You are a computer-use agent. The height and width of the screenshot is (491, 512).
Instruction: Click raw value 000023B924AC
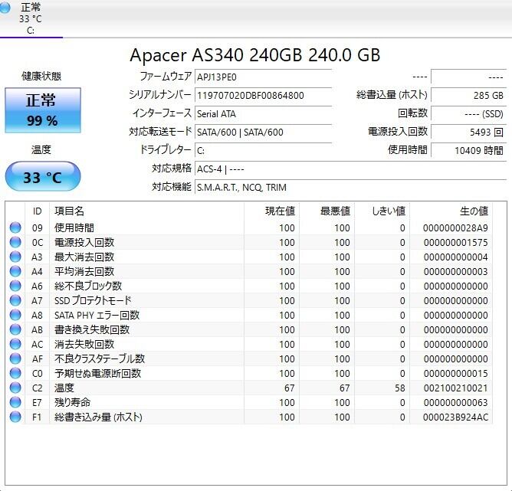pyautogui.click(x=455, y=417)
